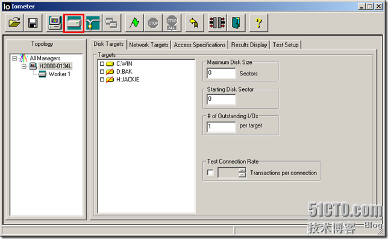This screenshot has width=388, height=239.
Task: Reset workers with the yellow arrow icon
Action: [195, 23]
